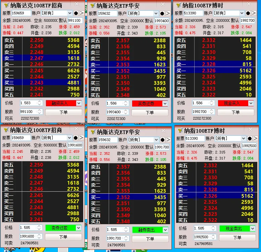
Task: Click the title icon of the 买券还券 纳斯达克ETF华安 window
Action: [93, 6]
